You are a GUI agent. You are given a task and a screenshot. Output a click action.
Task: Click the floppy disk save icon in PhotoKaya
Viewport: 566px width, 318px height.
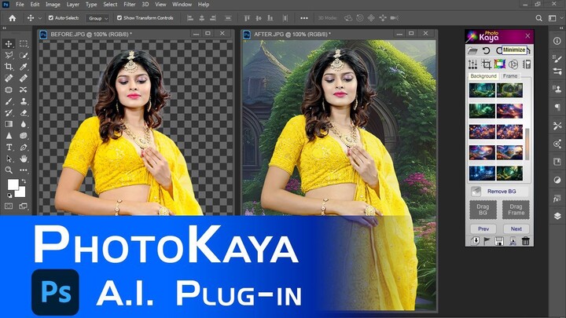pyautogui.click(x=499, y=241)
